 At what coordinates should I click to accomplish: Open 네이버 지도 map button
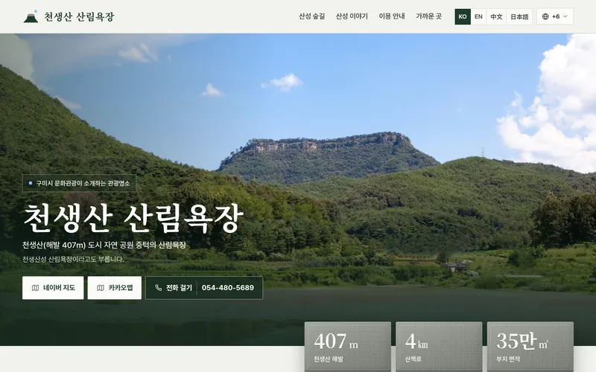[x=53, y=288]
